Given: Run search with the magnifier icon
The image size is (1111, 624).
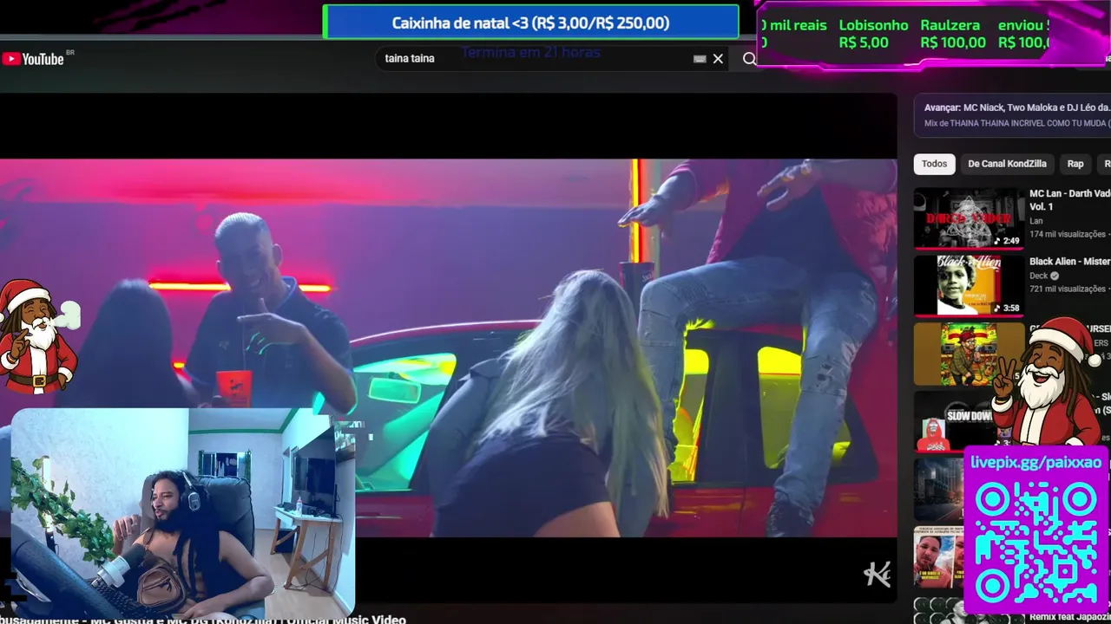Looking at the screenshot, I should pyautogui.click(x=749, y=59).
